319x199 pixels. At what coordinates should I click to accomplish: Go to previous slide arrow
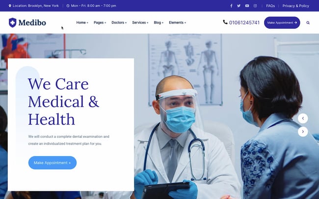point(303,118)
